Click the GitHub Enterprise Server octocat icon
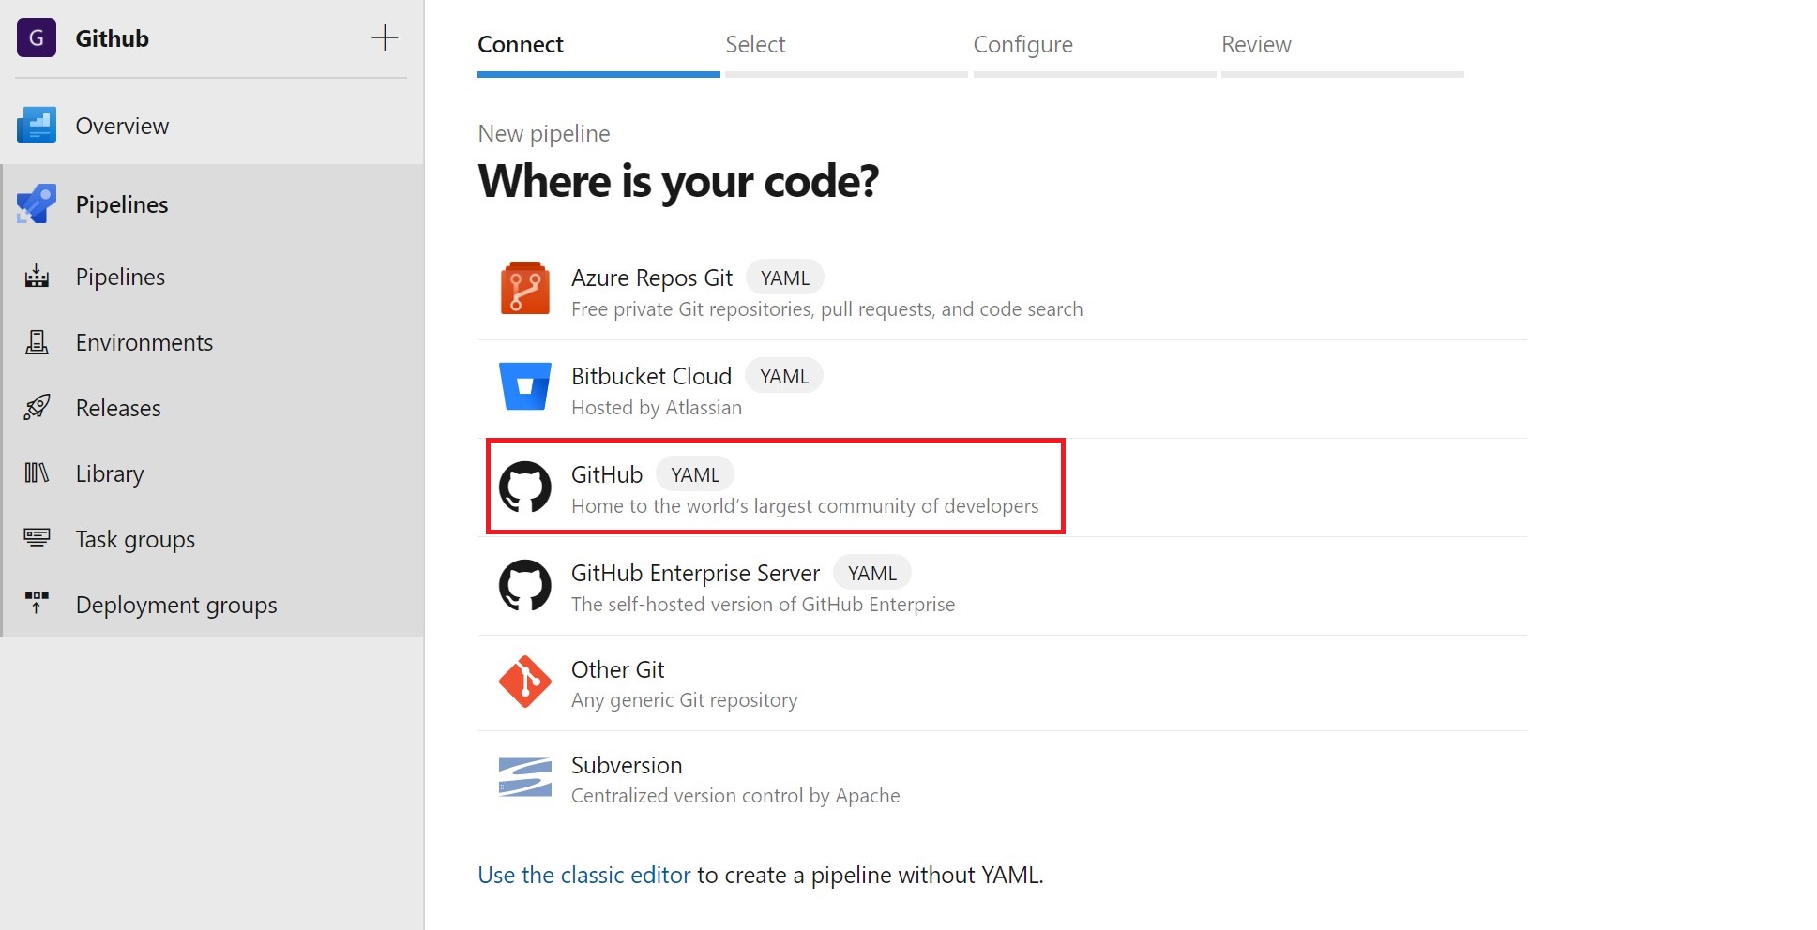This screenshot has height=930, width=1817. [525, 585]
